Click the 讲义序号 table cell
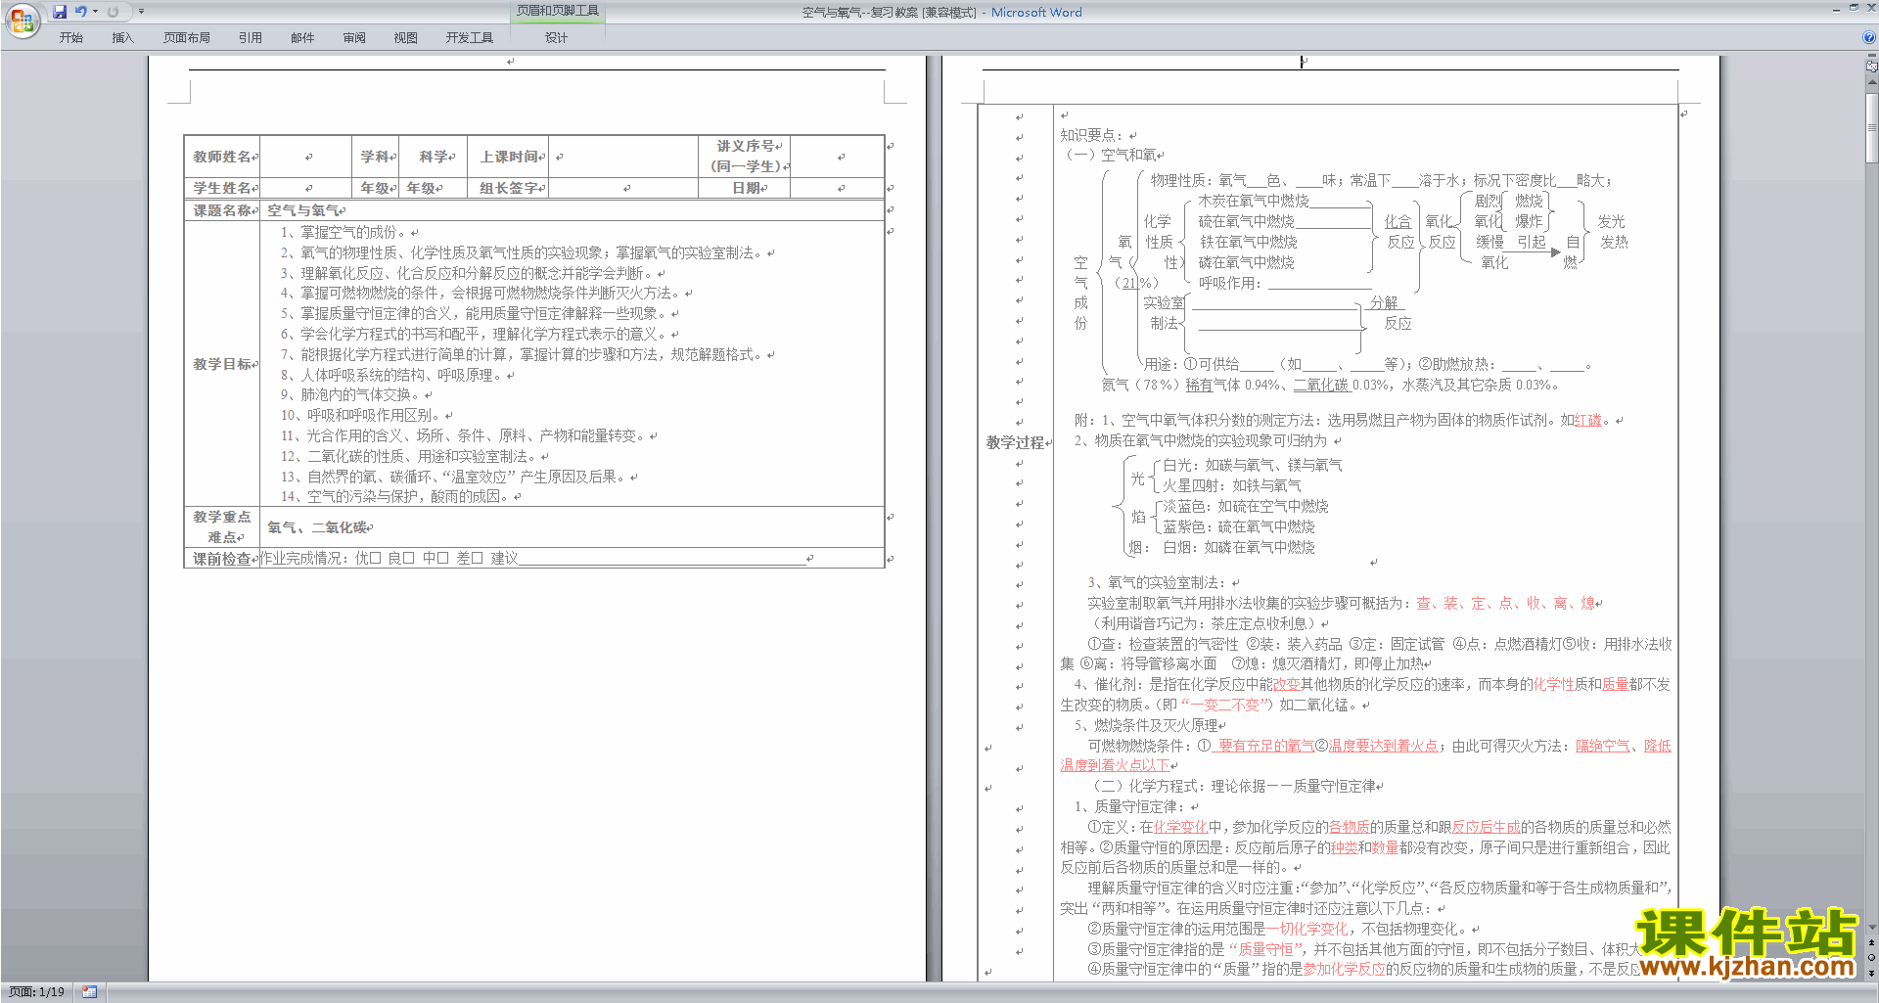Viewport: 1879px width, 1003px height. pyautogui.click(x=746, y=157)
